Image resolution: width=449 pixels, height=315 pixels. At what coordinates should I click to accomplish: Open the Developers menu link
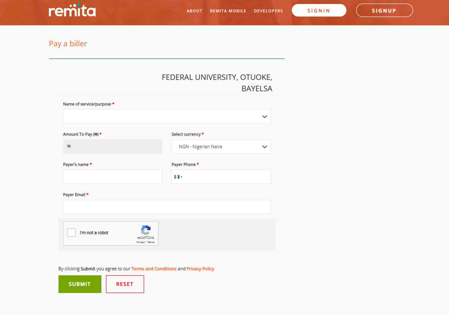click(x=268, y=11)
